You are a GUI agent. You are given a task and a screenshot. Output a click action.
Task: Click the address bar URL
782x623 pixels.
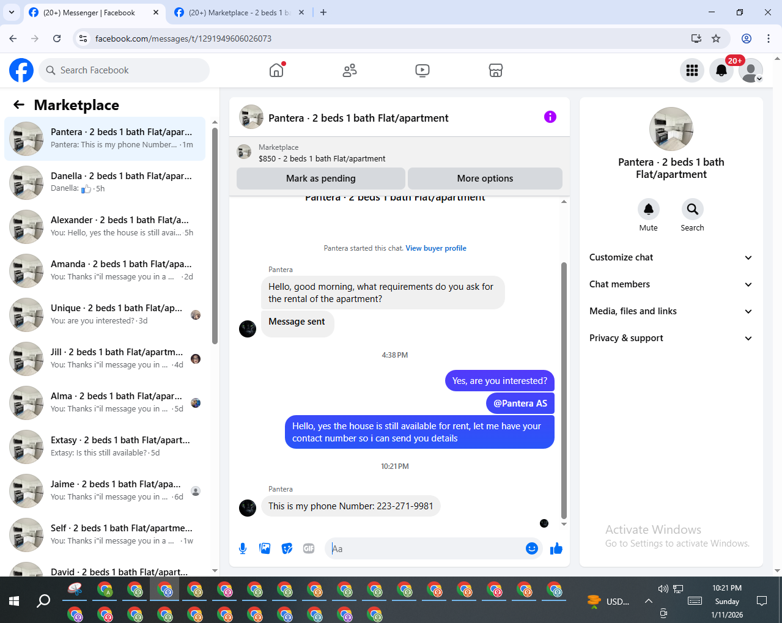183,39
